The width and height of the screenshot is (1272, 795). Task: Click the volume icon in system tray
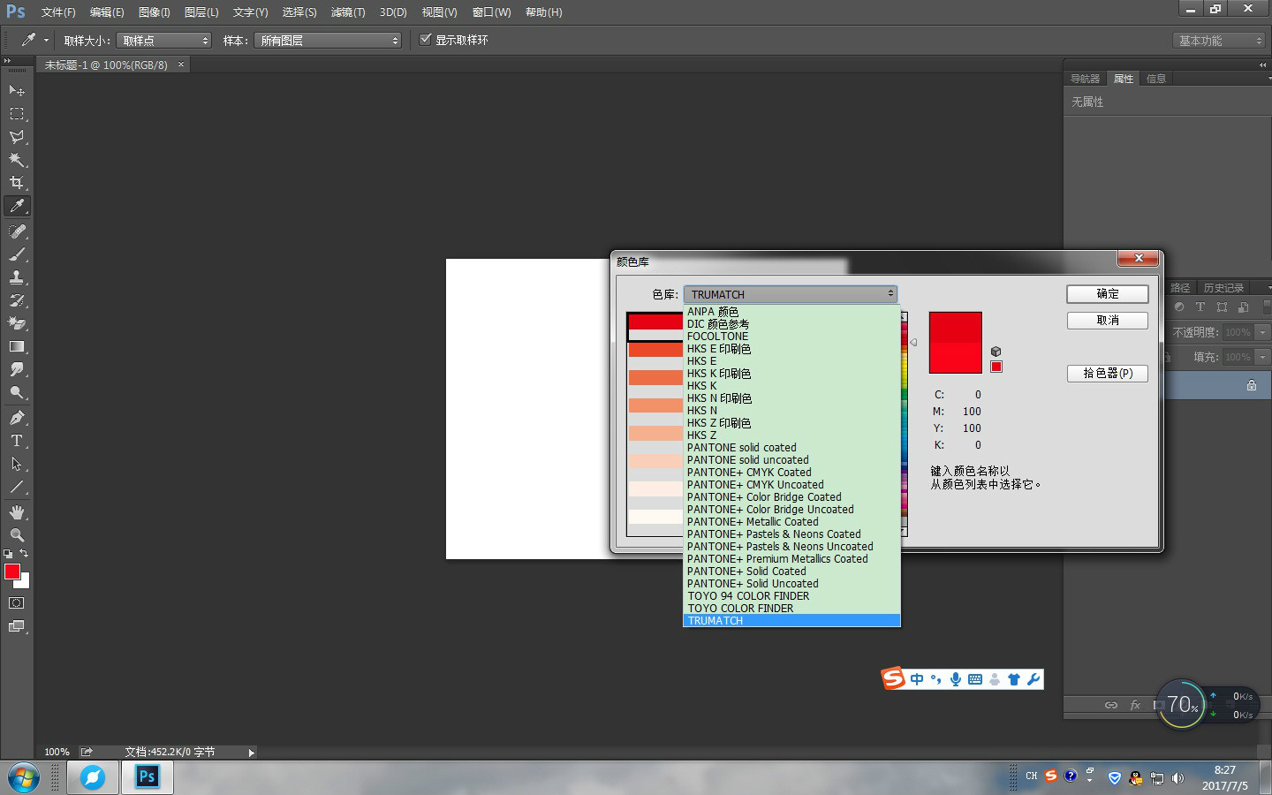(1177, 778)
